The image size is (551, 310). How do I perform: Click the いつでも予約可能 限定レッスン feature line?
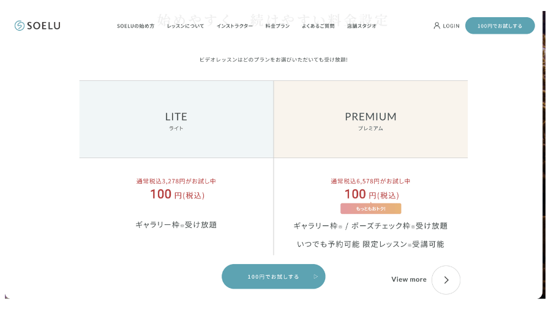(370, 244)
